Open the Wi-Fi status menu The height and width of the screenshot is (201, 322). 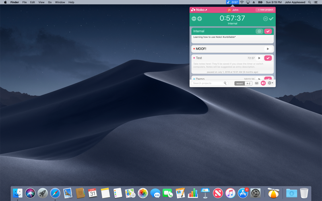242,2
